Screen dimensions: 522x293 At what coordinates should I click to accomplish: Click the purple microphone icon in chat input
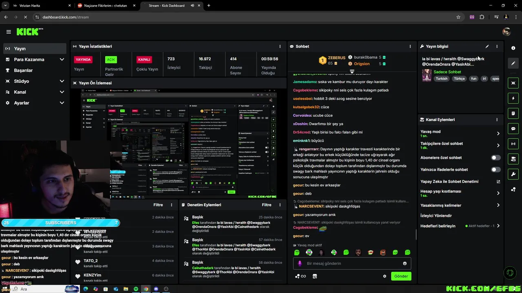[x=300, y=263]
